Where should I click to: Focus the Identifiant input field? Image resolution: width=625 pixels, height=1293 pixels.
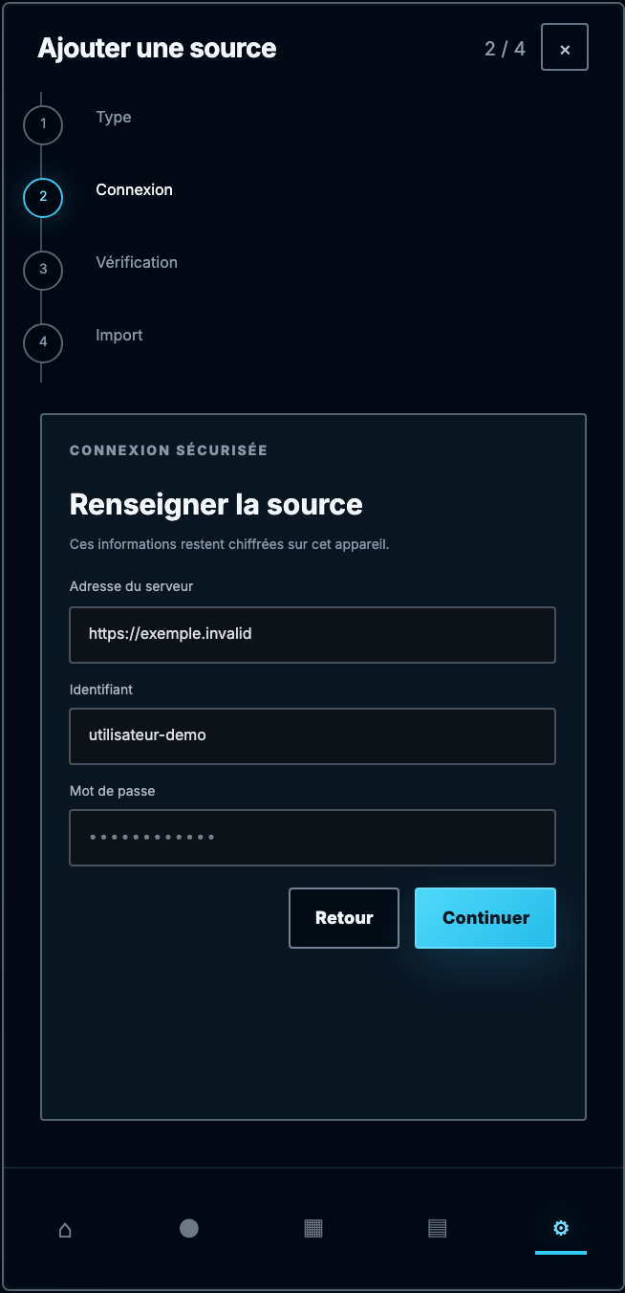tap(312, 736)
